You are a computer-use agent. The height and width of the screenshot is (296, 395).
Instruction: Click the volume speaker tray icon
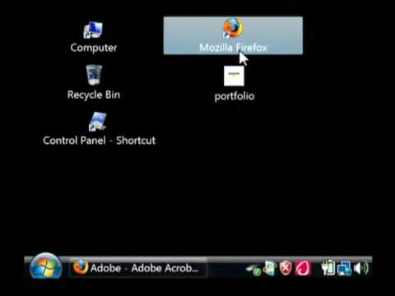(x=361, y=268)
